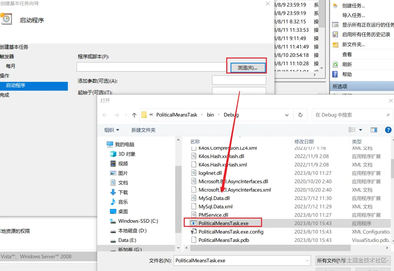Click PoliticalMeansTask breadcrumb segment
Viewport: 394px width, 271px height.
177,115
